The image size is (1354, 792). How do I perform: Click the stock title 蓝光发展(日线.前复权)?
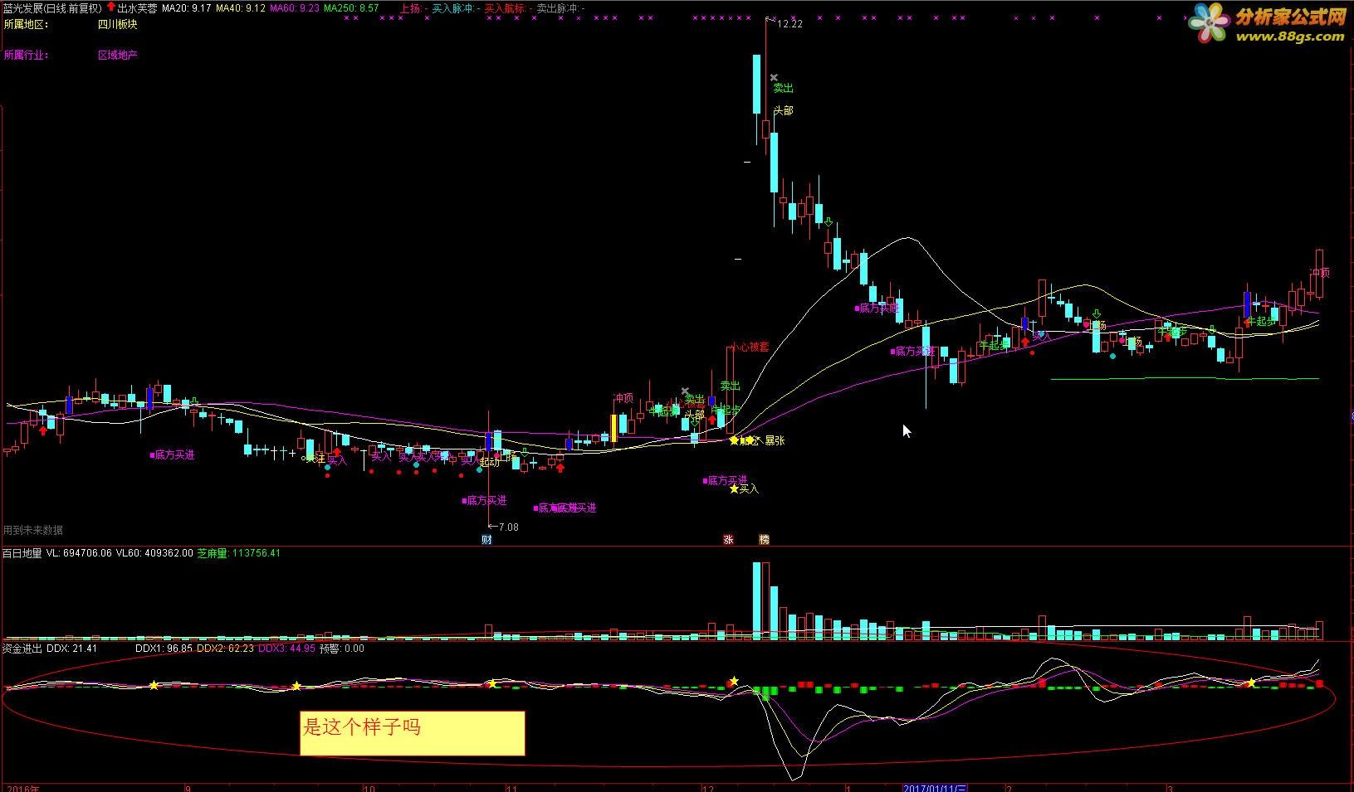click(51, 8)
